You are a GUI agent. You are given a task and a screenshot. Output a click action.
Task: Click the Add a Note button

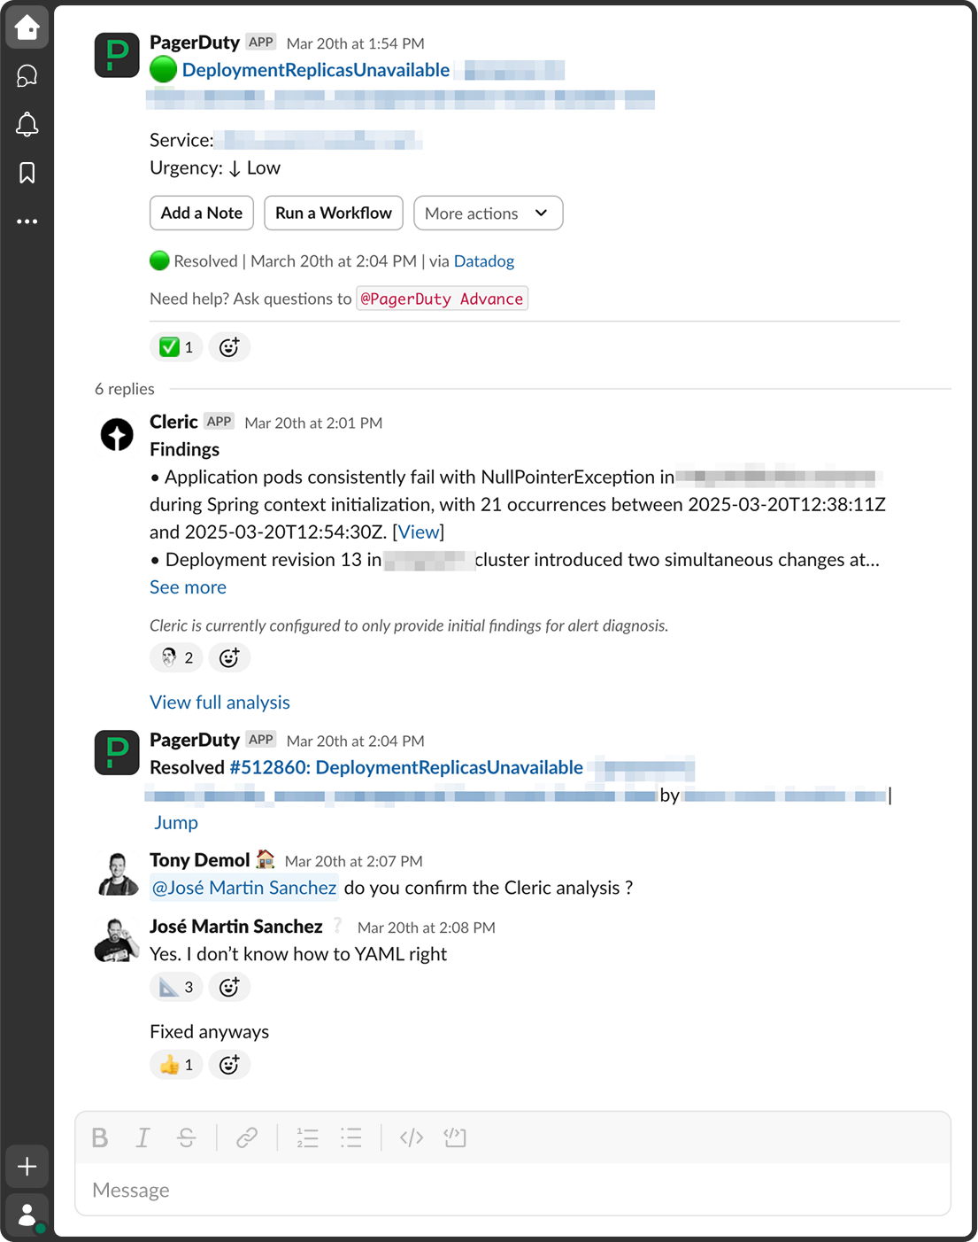(x=202, y=213)
